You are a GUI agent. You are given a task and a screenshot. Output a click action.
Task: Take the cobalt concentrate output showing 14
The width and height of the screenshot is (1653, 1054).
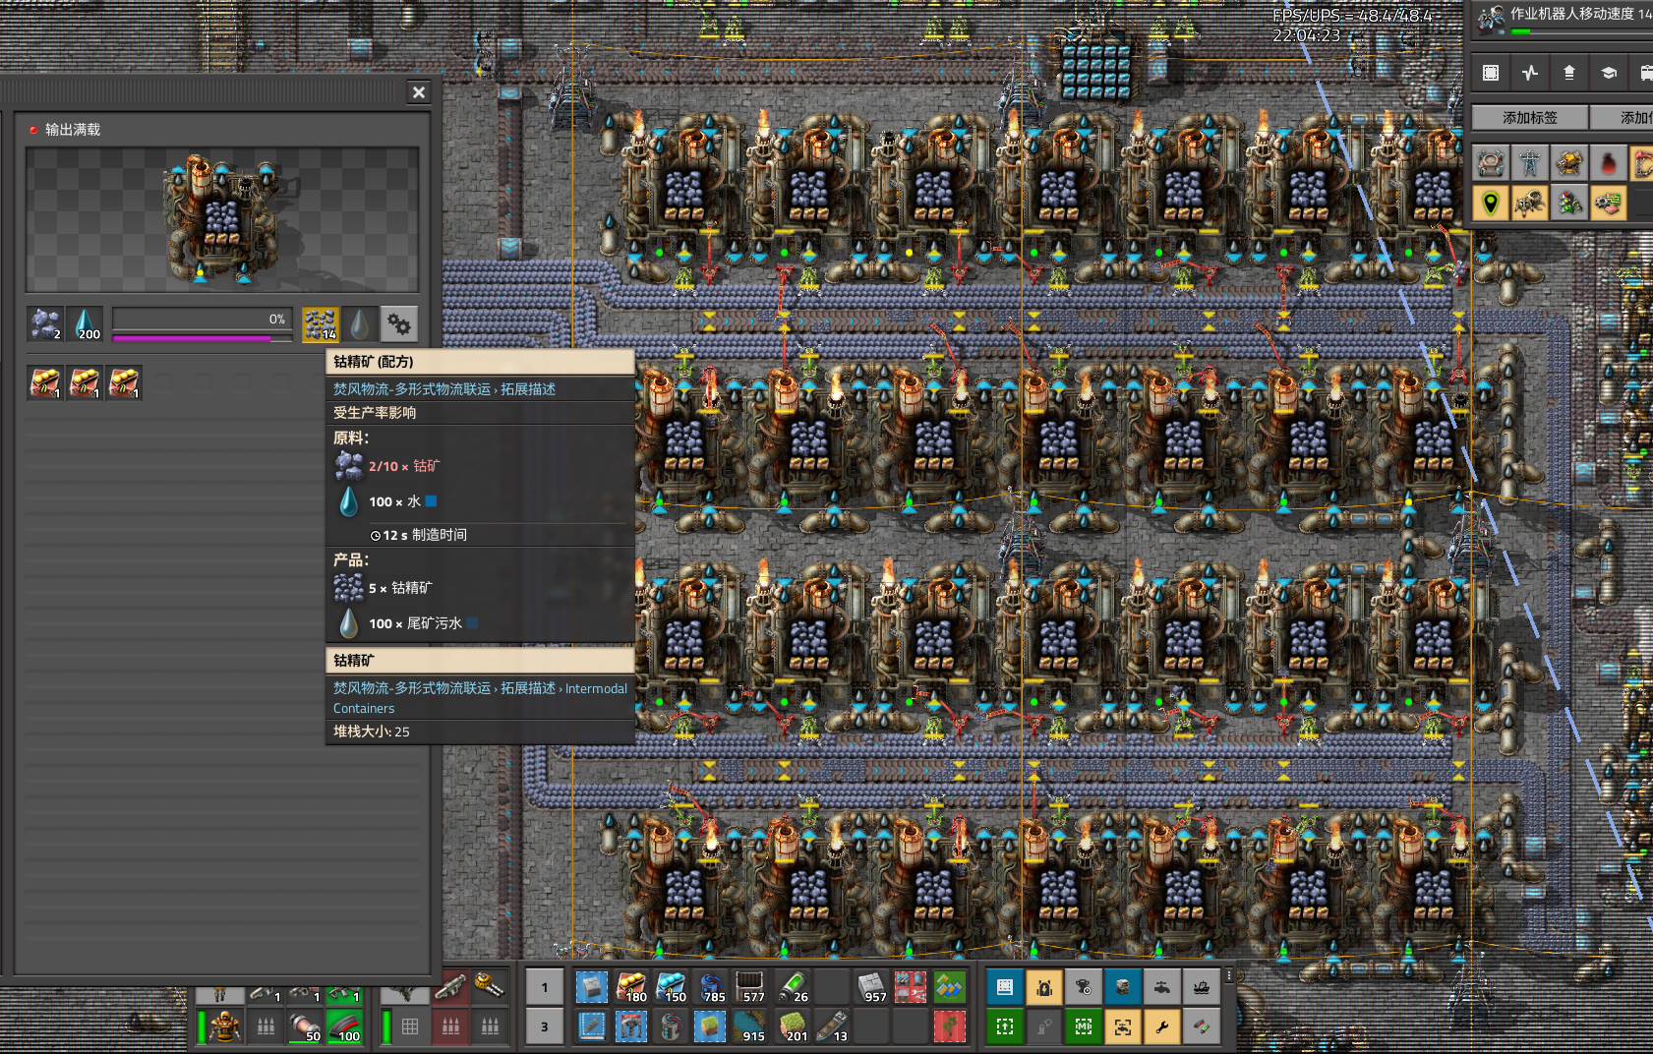point(321,323)
